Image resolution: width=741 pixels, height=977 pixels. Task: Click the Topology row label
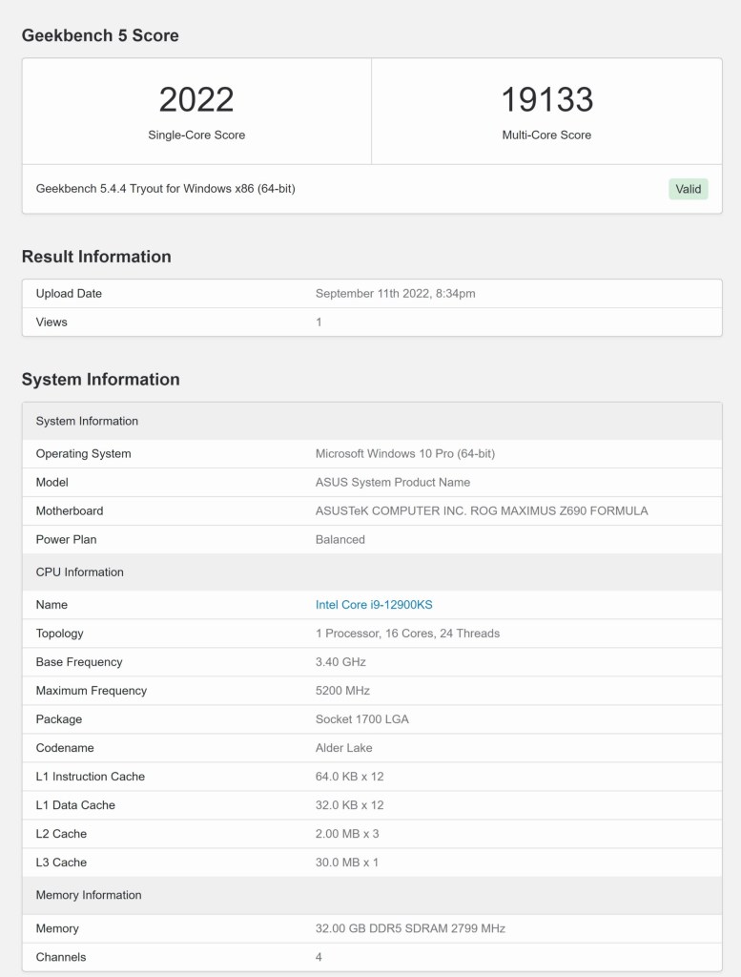pos(60,634)
